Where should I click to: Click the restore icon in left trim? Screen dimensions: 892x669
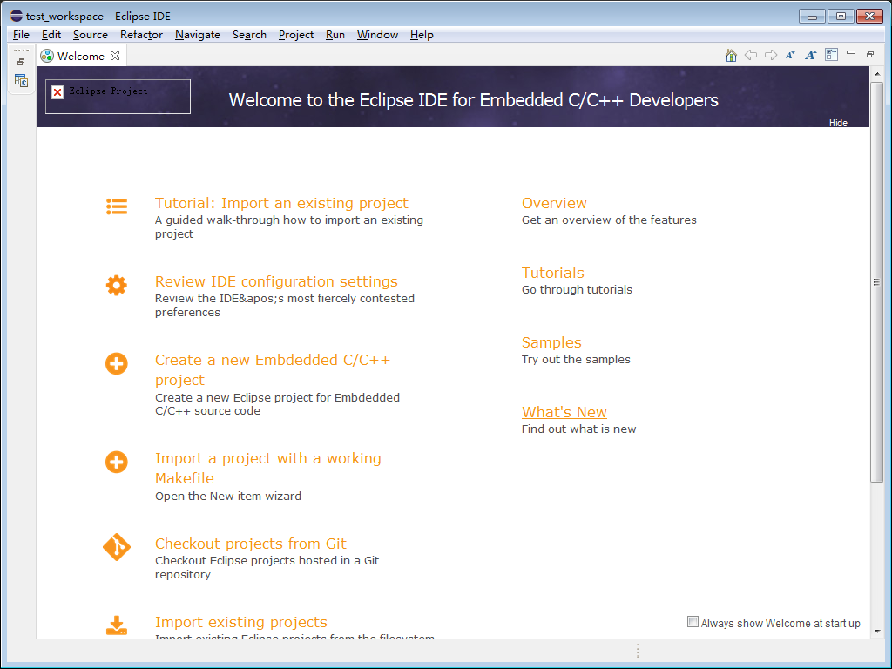pyautogui.click(x=21, y=62)
